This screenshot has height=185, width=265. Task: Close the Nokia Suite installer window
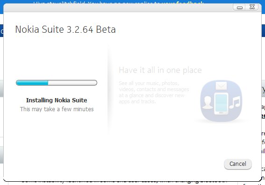tap(252, 7)
